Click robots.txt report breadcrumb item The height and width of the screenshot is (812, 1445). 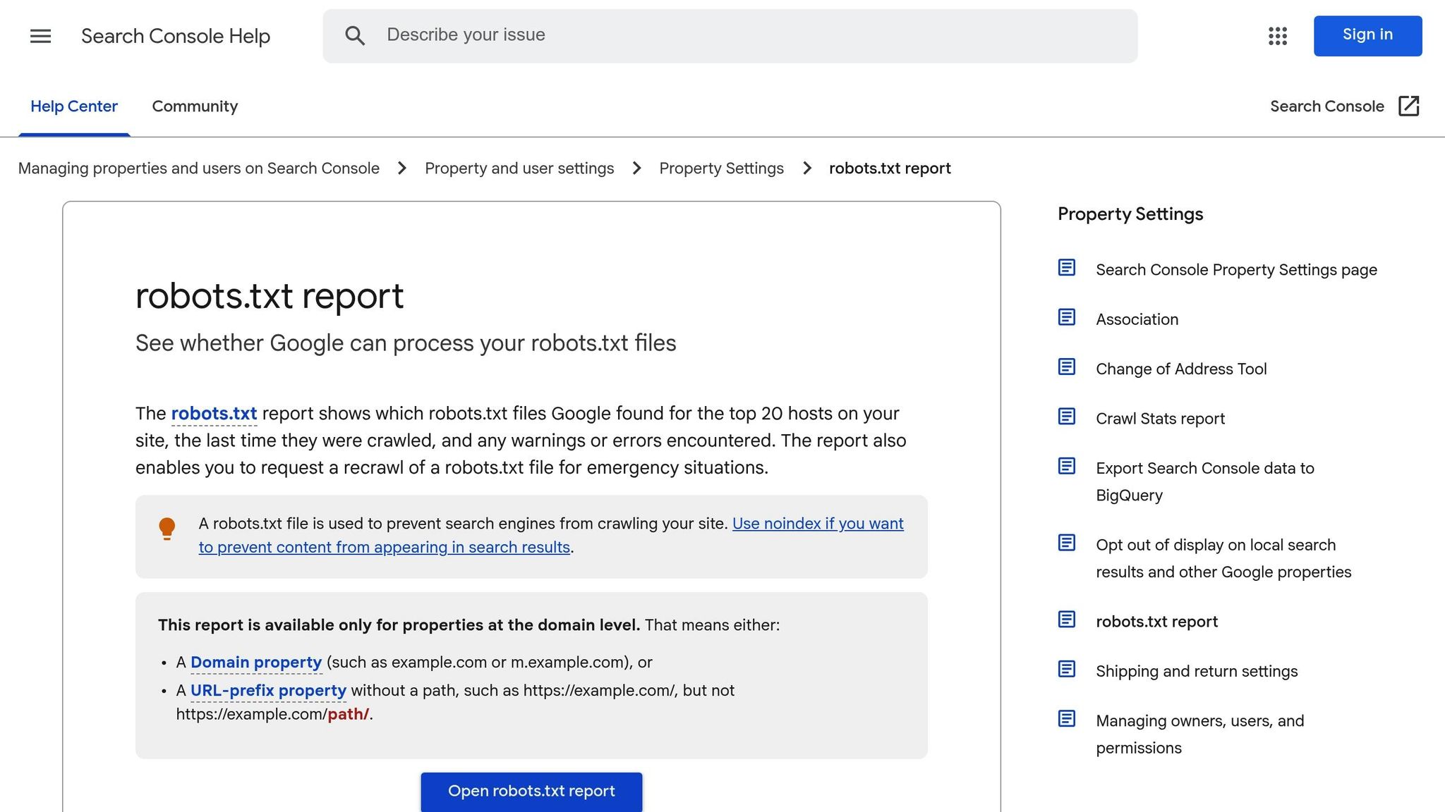[x=890, y=168]
